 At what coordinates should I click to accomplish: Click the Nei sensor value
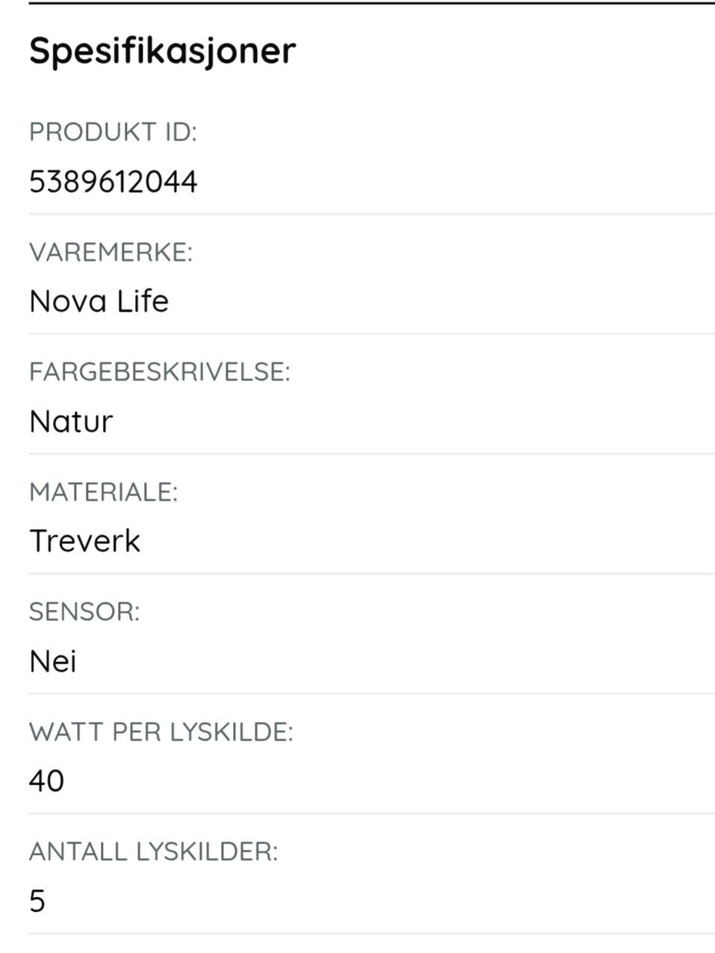pos(52,661)
